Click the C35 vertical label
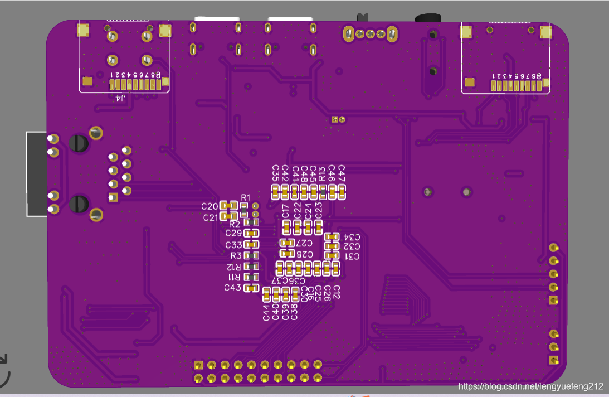Image resolution: width=609 pixels, height=397 pixels. pyautogui.click(x=275, y=173)
